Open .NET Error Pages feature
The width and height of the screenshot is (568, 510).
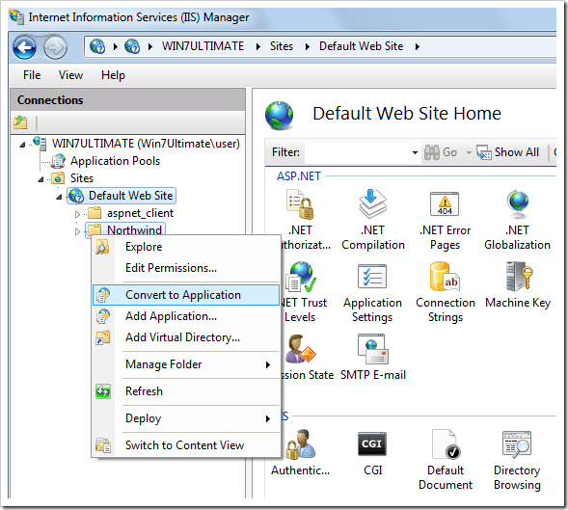point(445,220)
